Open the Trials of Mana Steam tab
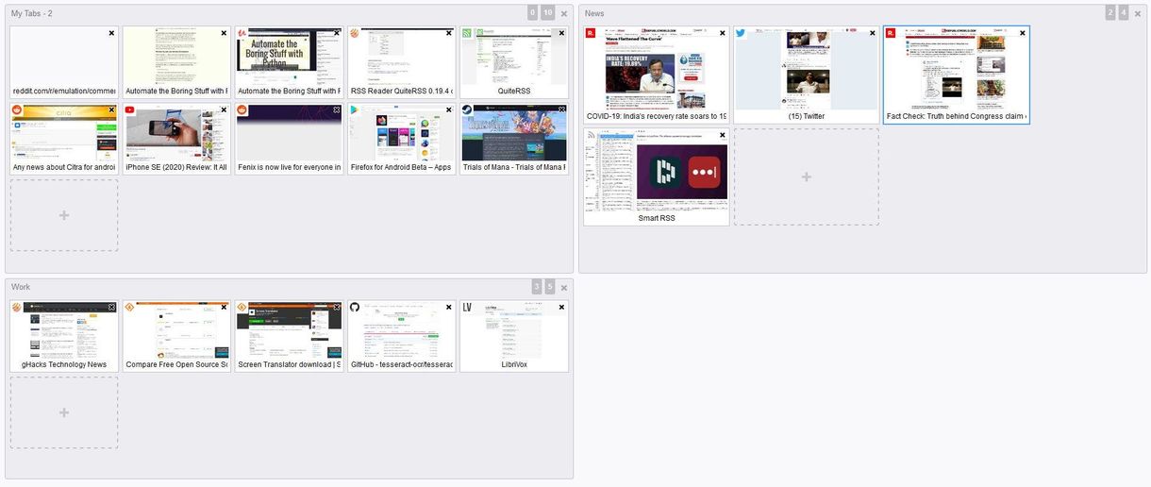 (x=514, y=140)
